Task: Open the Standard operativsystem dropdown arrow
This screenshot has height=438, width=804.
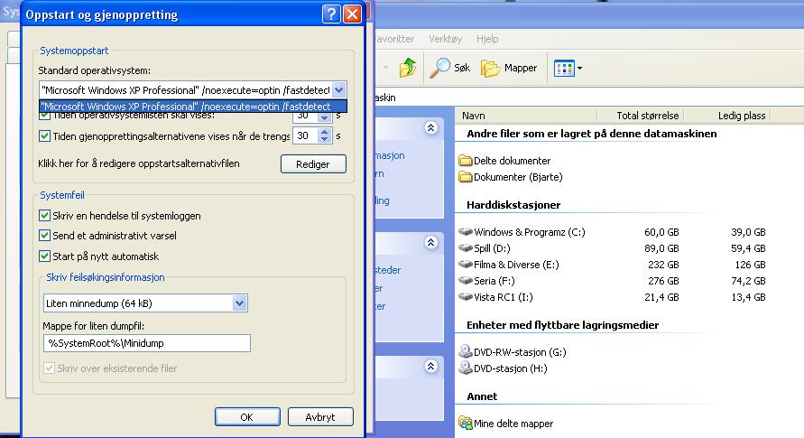Action: click(339, 90)
